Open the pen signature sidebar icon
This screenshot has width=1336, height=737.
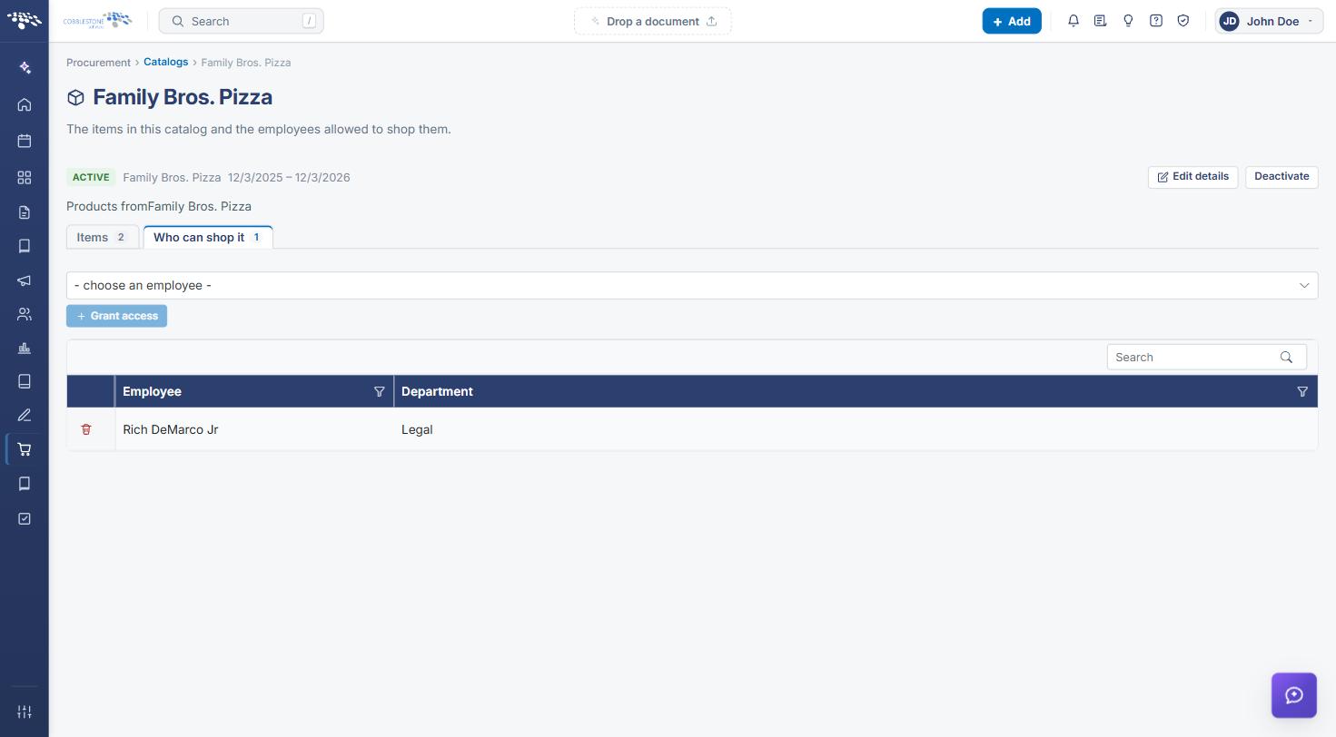25,416
